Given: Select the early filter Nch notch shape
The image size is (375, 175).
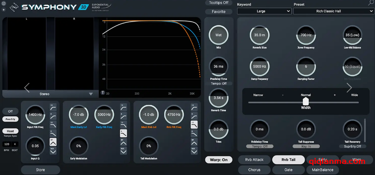Looking at the screenshot, I should (x=124, y=150).
